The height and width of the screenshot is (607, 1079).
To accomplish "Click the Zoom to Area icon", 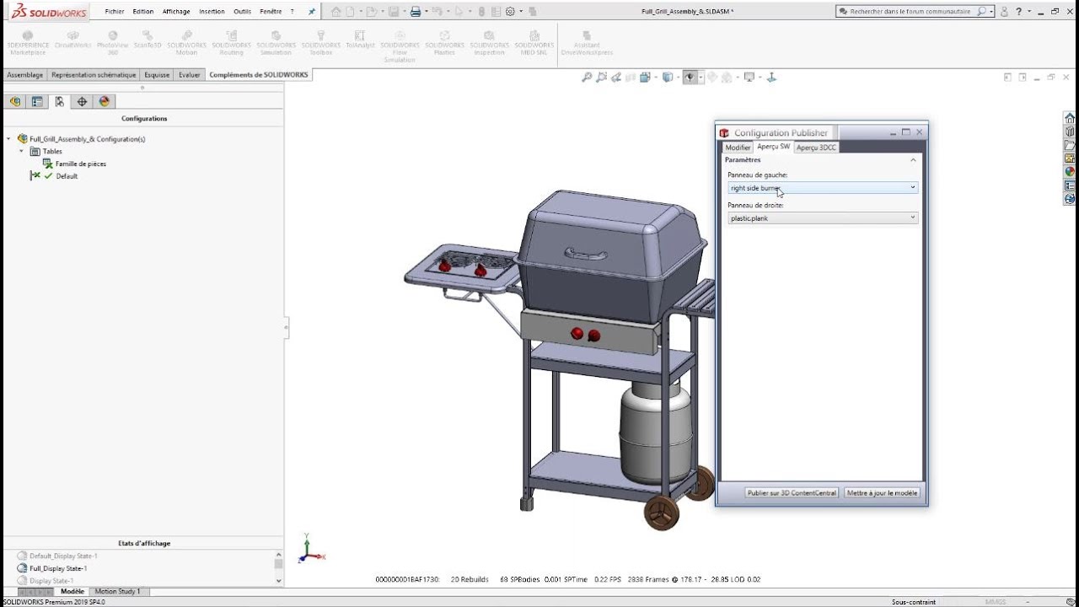I will 601,78.
